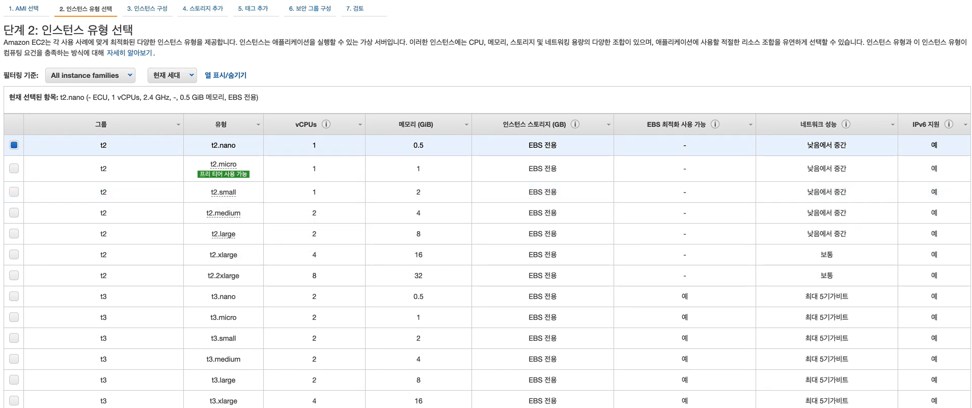The image size is (972, 408).
Task: Go to step 7. 검토 tab
Action: coord(355,9)
